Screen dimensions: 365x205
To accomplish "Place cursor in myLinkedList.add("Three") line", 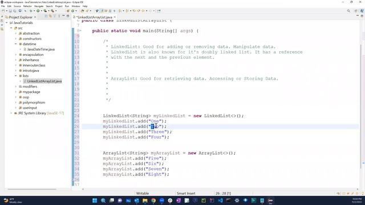I will pyautogui.click(x=137, y=132).
